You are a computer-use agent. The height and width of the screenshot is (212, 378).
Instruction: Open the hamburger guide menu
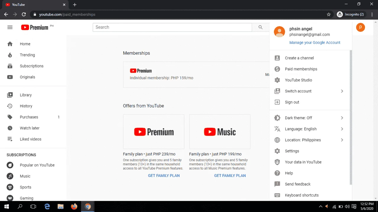(10, 27)
